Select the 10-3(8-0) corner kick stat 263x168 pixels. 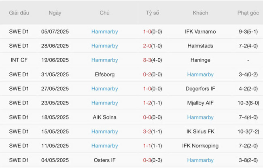point(248,103)
